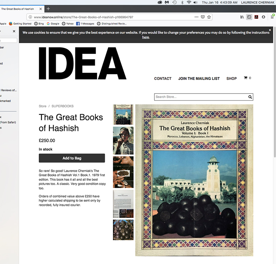Open the Google bookmark
Screen dimensions: 276x264
pos(53,24)
